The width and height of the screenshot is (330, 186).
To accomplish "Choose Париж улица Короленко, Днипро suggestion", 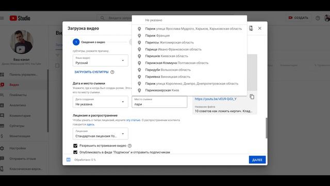I will [x=189, y=84].
